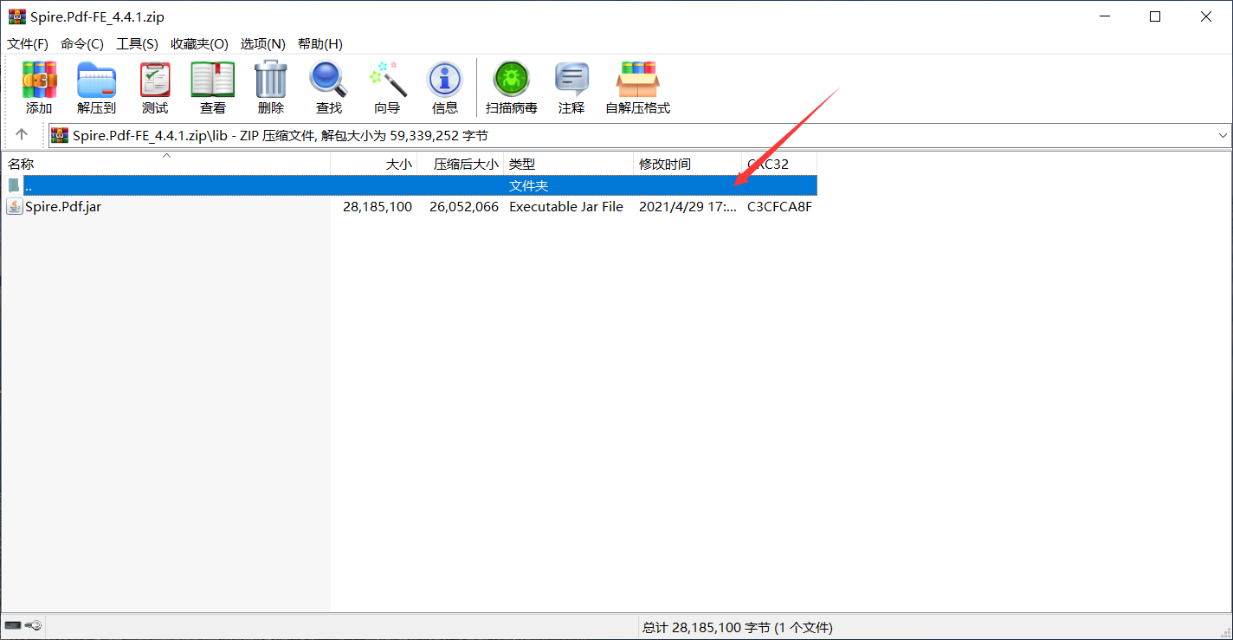The height and width of the screenshot is (640, 1233).
Task: Click the CRC value C3CFCA8F
Action: [779, 207]
